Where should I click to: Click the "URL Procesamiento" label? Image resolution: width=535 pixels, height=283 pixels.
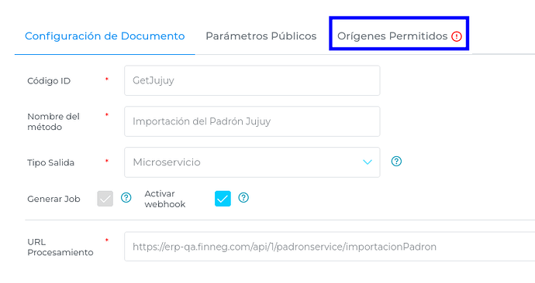pos(60,247)
